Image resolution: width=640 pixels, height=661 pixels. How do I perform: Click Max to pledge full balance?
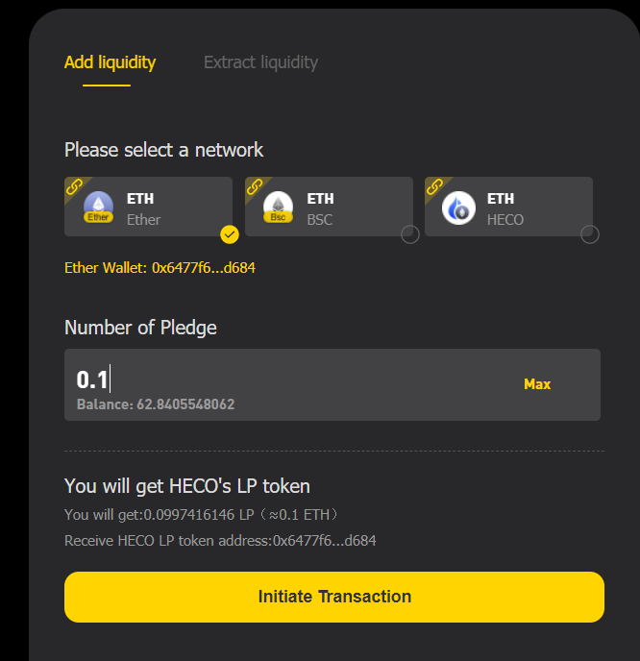point(537,383)
